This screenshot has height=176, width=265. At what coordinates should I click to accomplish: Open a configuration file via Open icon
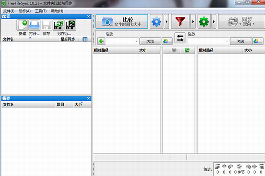coord(34,25)
